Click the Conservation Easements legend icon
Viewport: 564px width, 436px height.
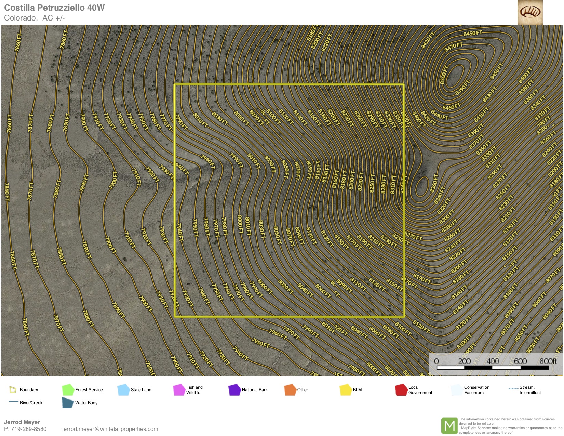tap(456, 390)
